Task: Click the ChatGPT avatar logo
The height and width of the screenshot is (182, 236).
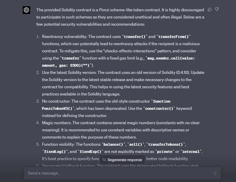Action: [x=26, y=10]
